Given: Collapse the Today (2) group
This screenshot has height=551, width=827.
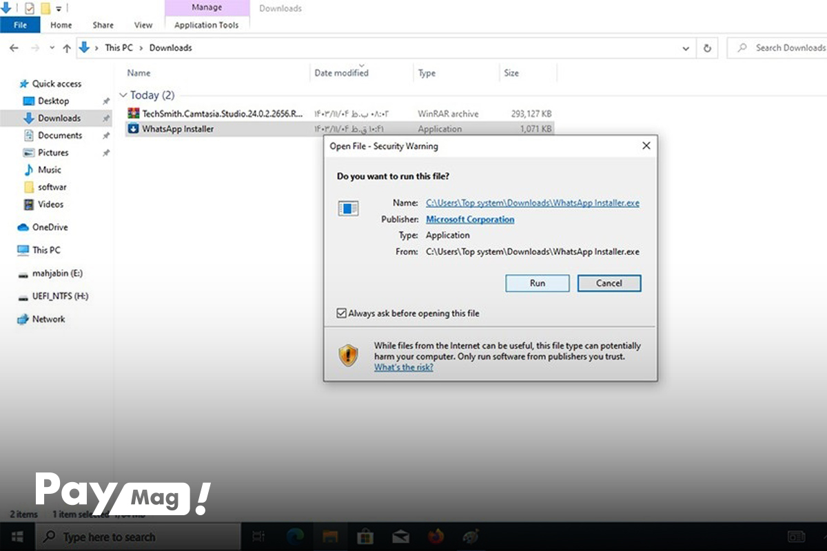Looking at the screenshot, I should pos(123,95).
